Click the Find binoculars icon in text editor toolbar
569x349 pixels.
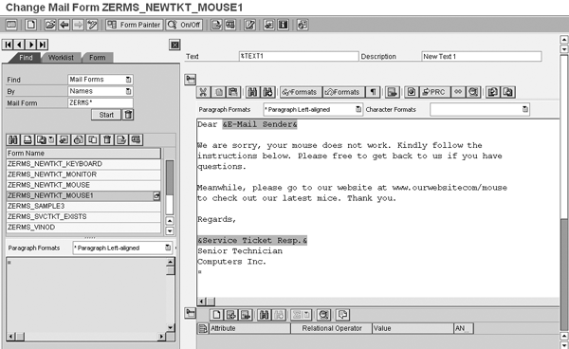pyautogui.click(x=253, y=92)
